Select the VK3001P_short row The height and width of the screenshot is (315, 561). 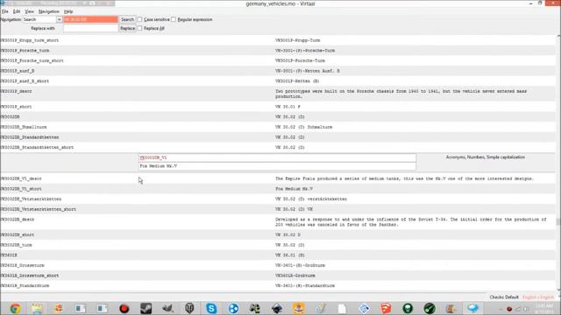pyautogui.click(x=278, y=107)
